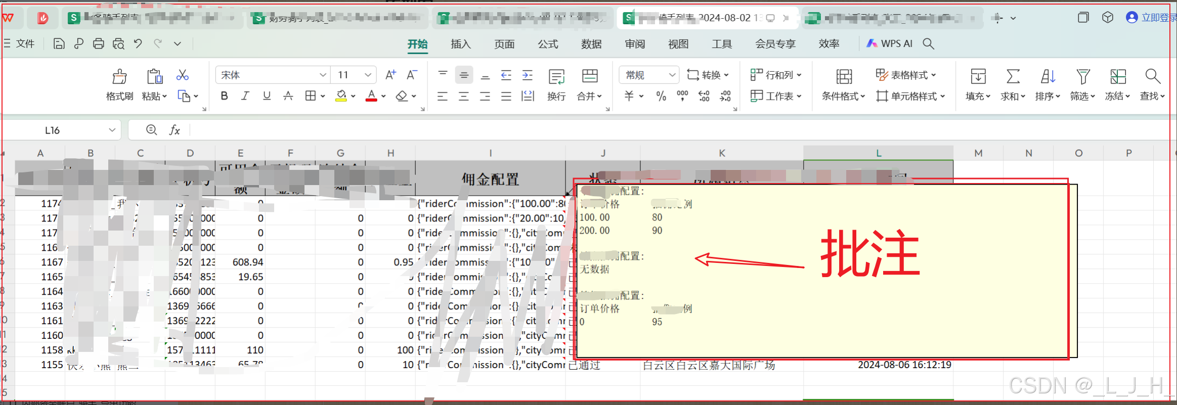Toggle Underline formatting
This screenshot has height=405, width=1177.
click(x=267, y=96)
